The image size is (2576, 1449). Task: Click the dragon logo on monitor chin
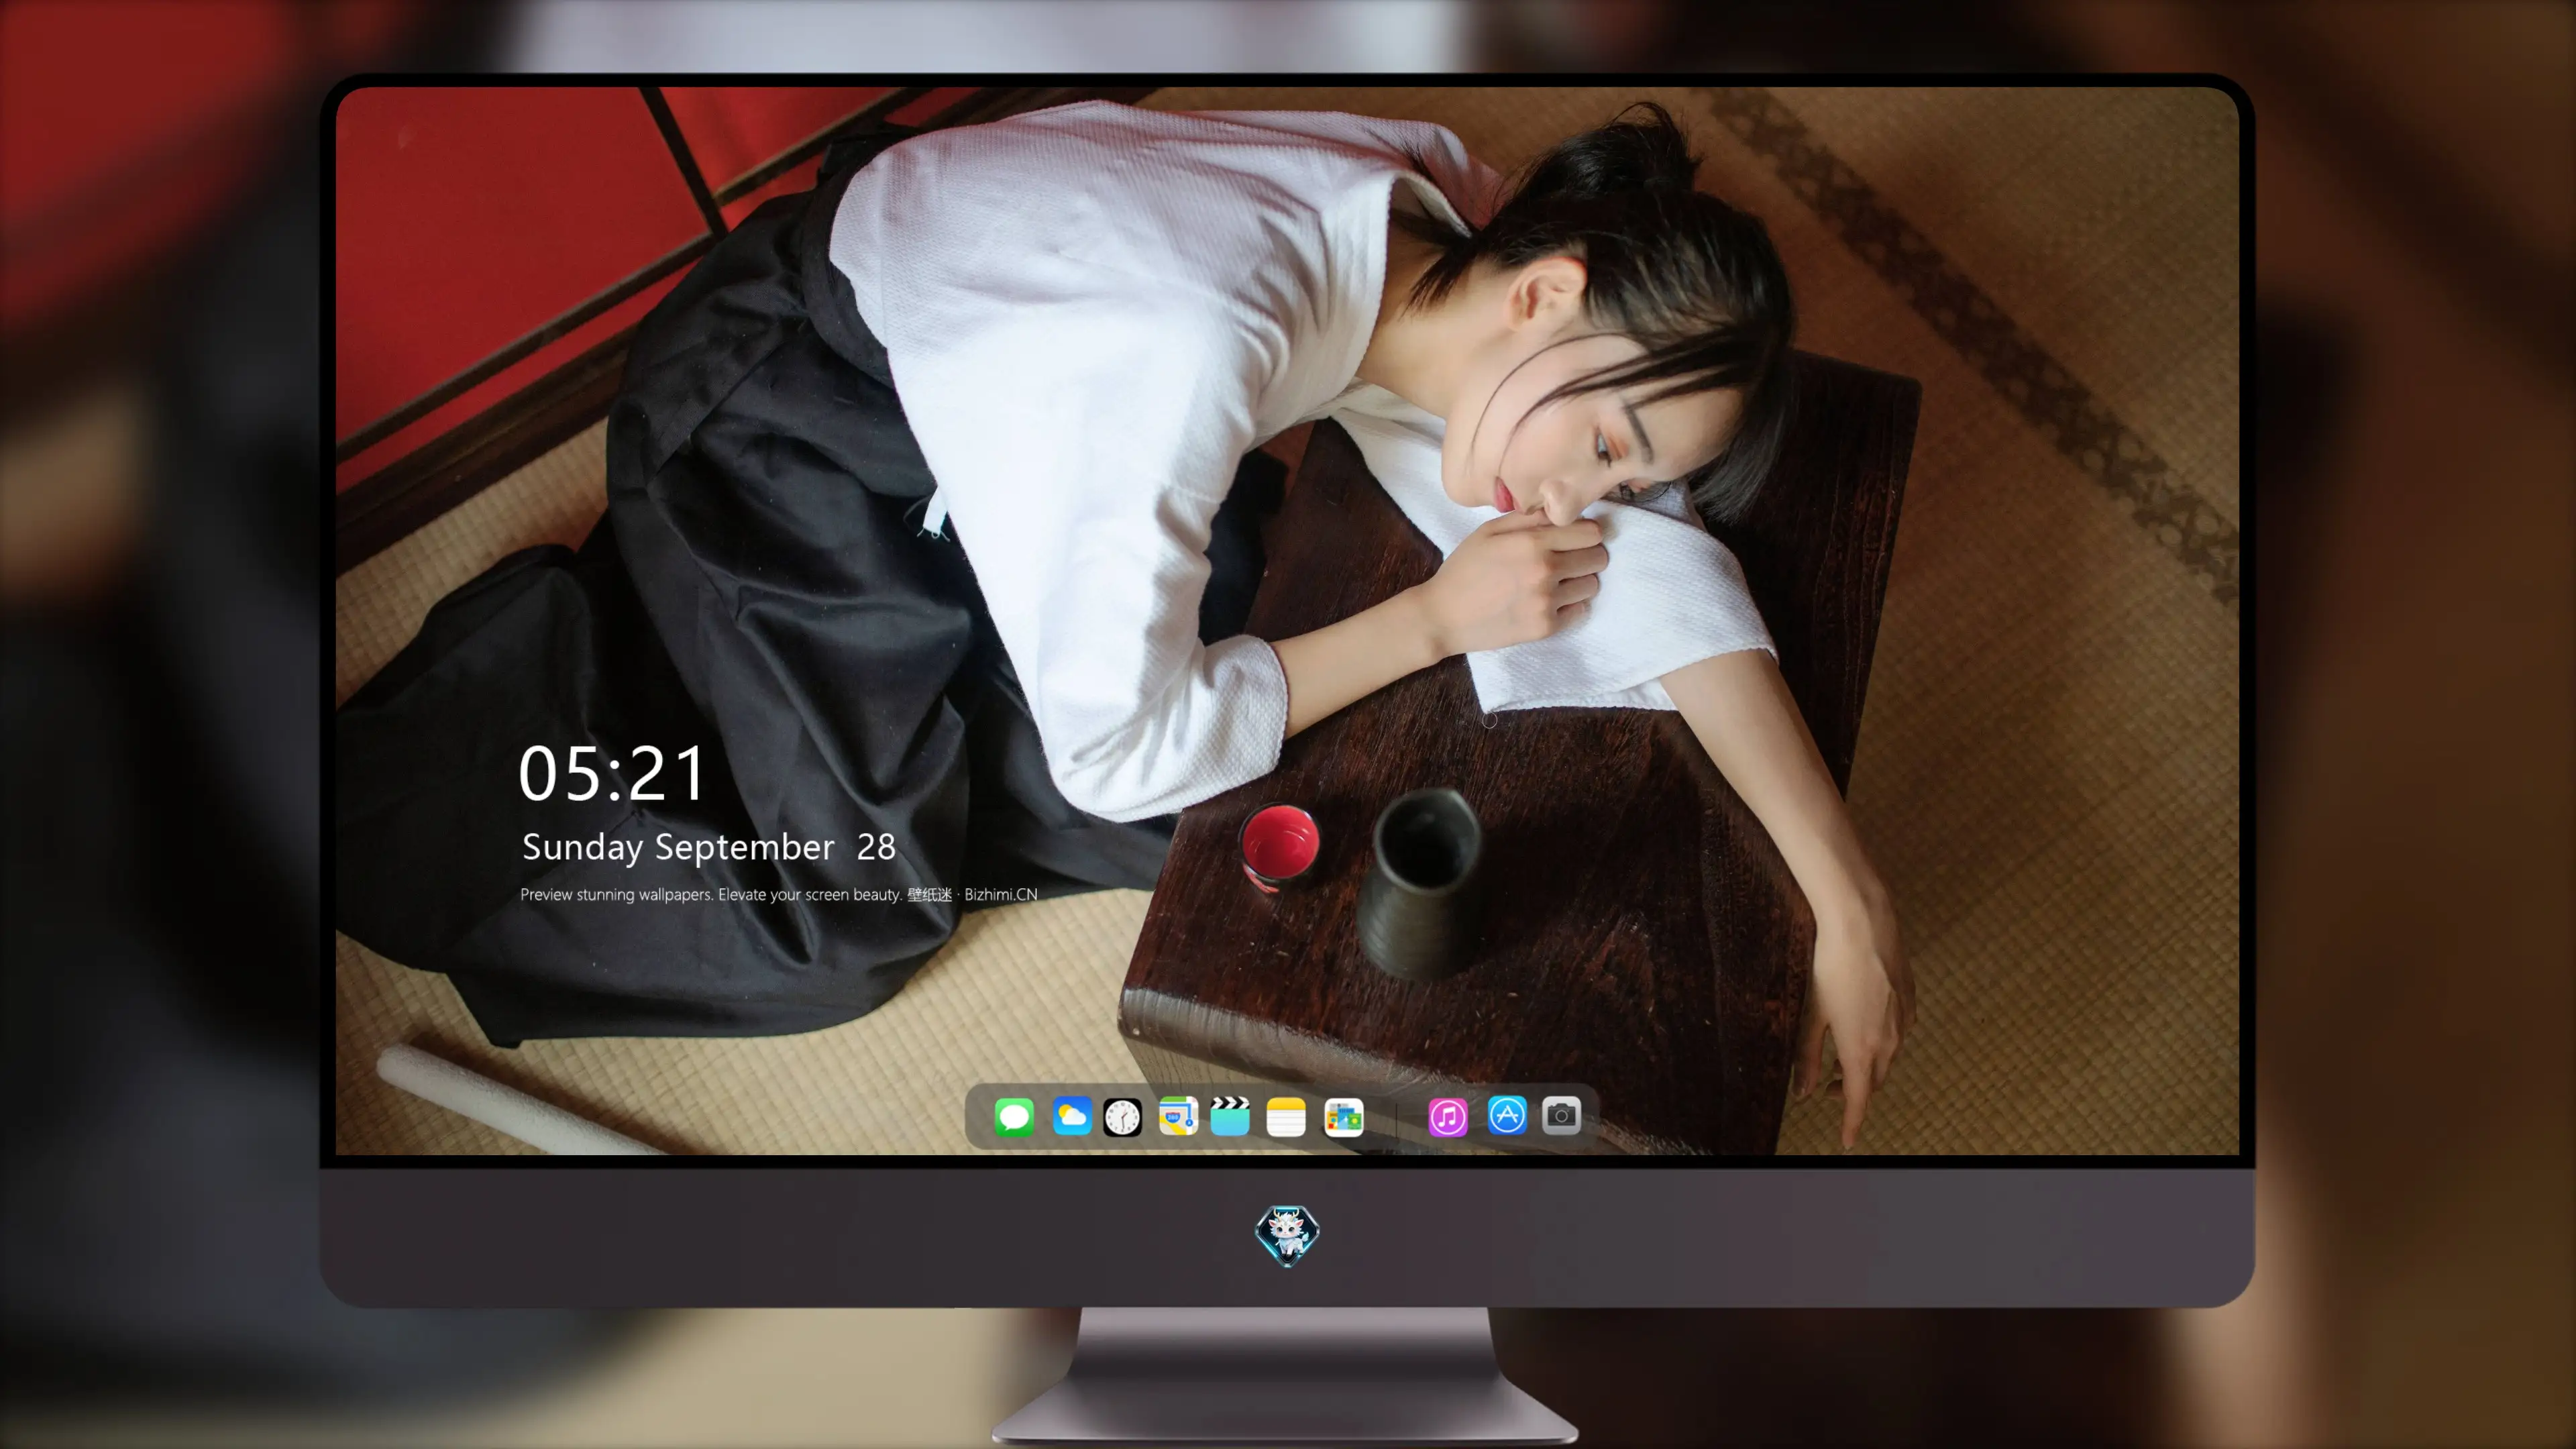pos(1287,1235)
